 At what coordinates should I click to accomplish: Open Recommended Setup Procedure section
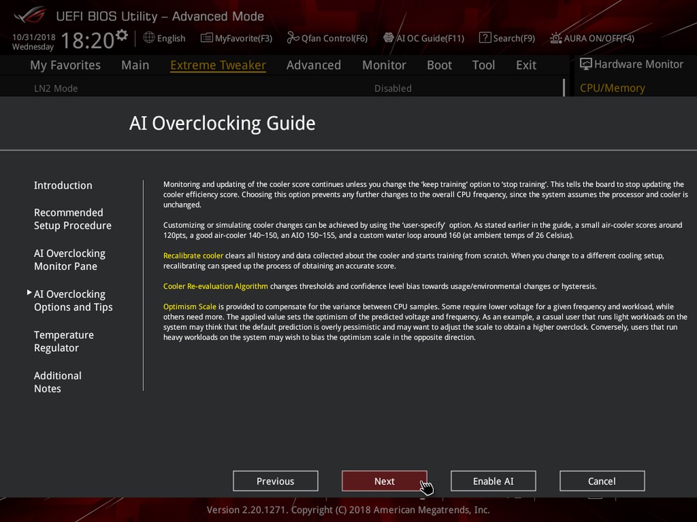coord(72,219)
